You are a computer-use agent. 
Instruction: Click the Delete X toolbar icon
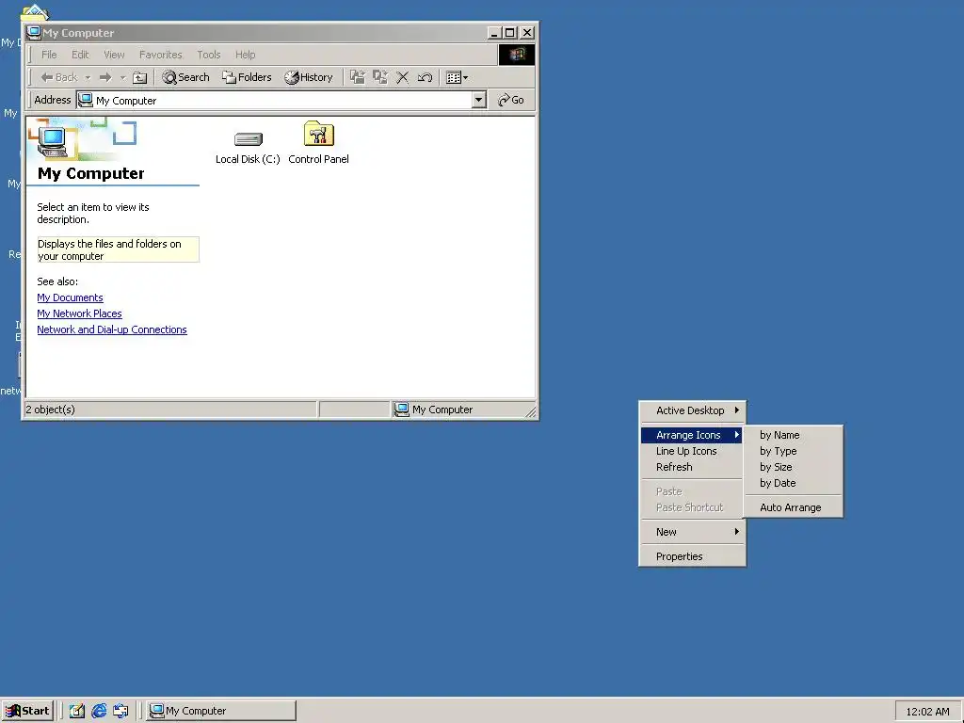403,77
